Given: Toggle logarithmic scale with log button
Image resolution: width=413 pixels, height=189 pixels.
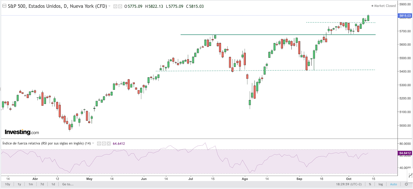Looking at the screenshot, I should tap(381, 184).
